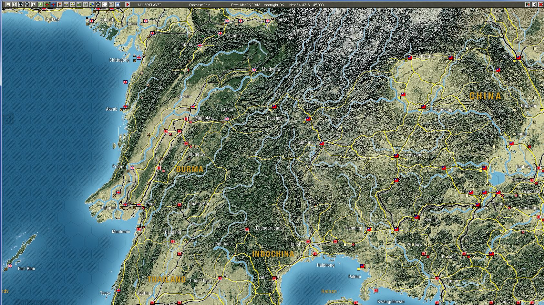Click the white star on green icon
Image resolution: width=544 pixels, height=305 pixels.
(40, 5)
